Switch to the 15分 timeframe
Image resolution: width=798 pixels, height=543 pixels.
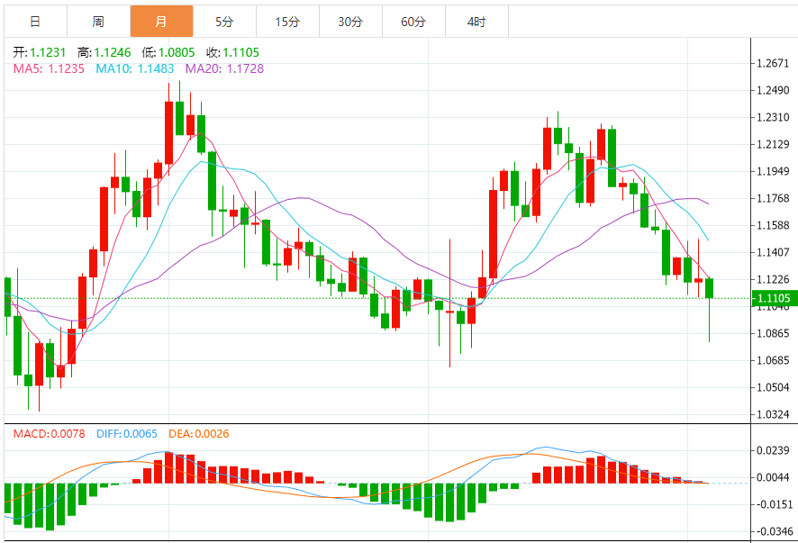pyautogui.click(x=287, y=22)
